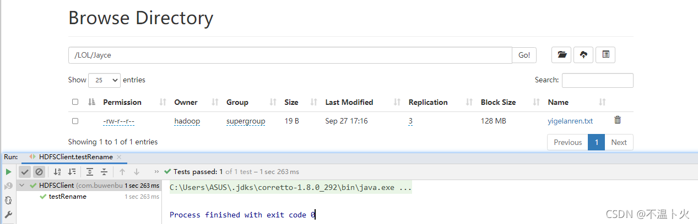Screen dimensions: 698x224
Task: Sort by Permission column header
Action: click(122, 102)
